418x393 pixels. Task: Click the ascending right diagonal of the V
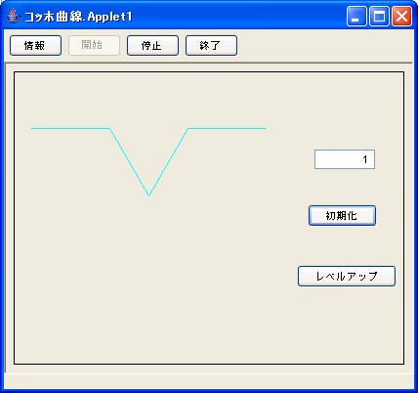(169, 162)
